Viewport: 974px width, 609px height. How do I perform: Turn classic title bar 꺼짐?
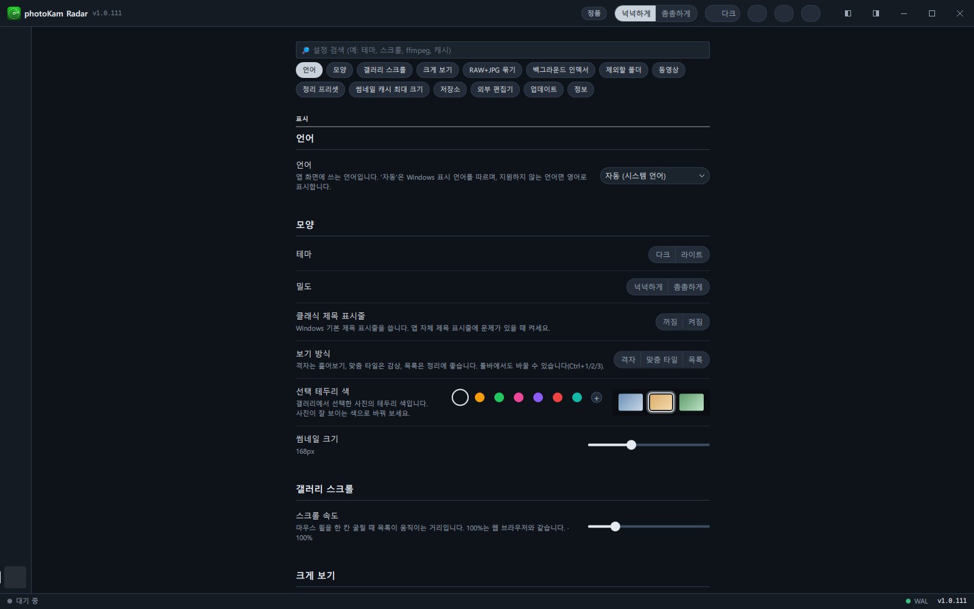point(670,322)
